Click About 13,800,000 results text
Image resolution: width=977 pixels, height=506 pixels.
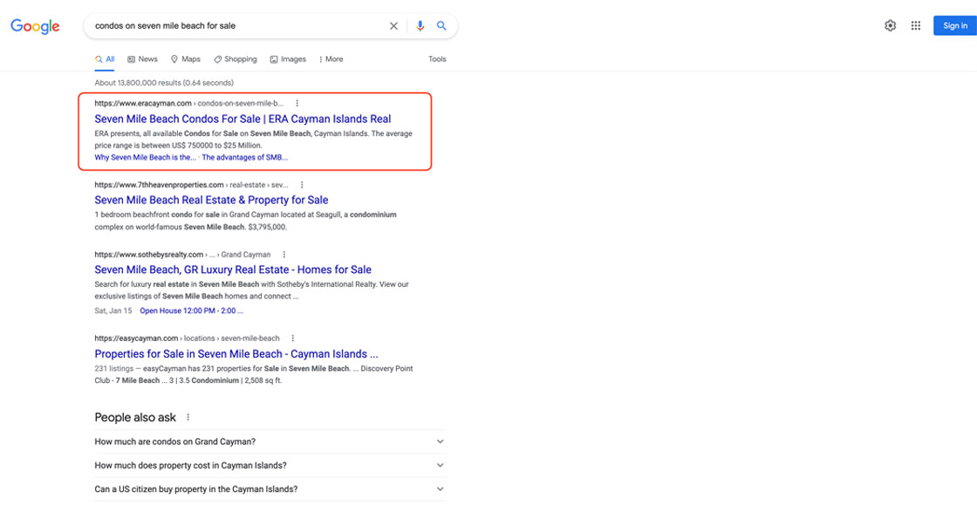164,83
